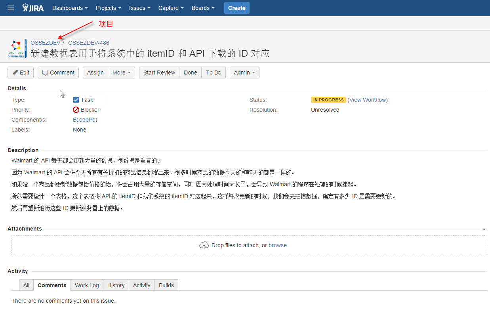This screenshot has width=490, height=313.
Task: Open the hamburger sidebar menu icon
Action: coord(11,8)
